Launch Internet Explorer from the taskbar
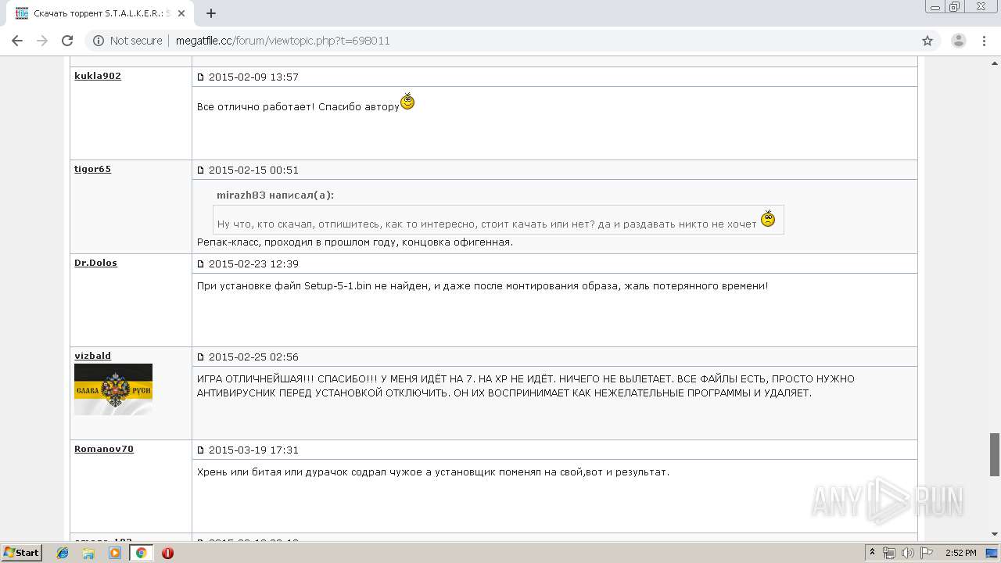The height and width of the screenshot is (563, 1001). pyautogui.click(x=63, y=553)
